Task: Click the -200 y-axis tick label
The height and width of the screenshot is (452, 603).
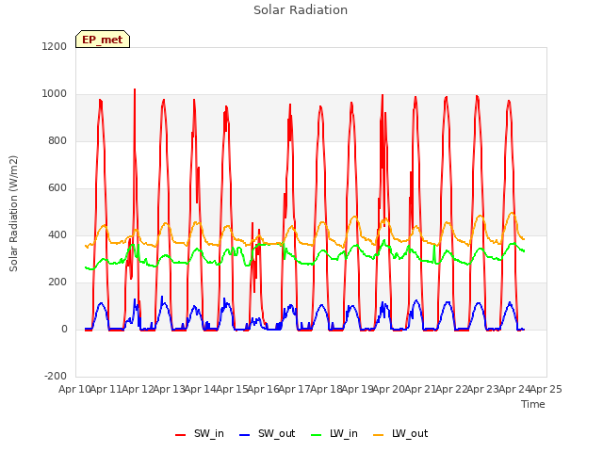Action: (x=56, y=376)
